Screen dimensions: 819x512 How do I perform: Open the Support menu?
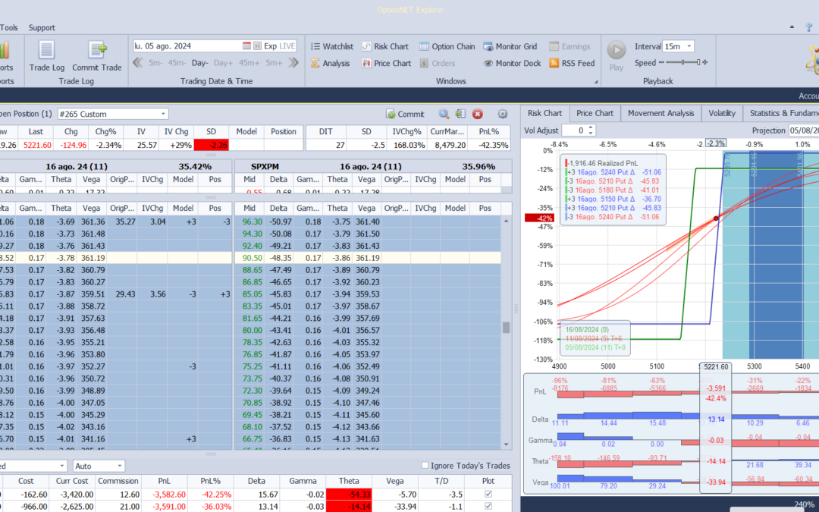click(42, 28)
